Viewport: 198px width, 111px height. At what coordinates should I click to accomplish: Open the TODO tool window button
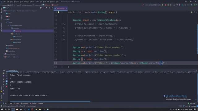click(x=17, y=103)
